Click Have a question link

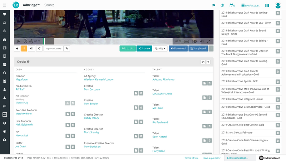pyautogui.click(x=212, y=158)
